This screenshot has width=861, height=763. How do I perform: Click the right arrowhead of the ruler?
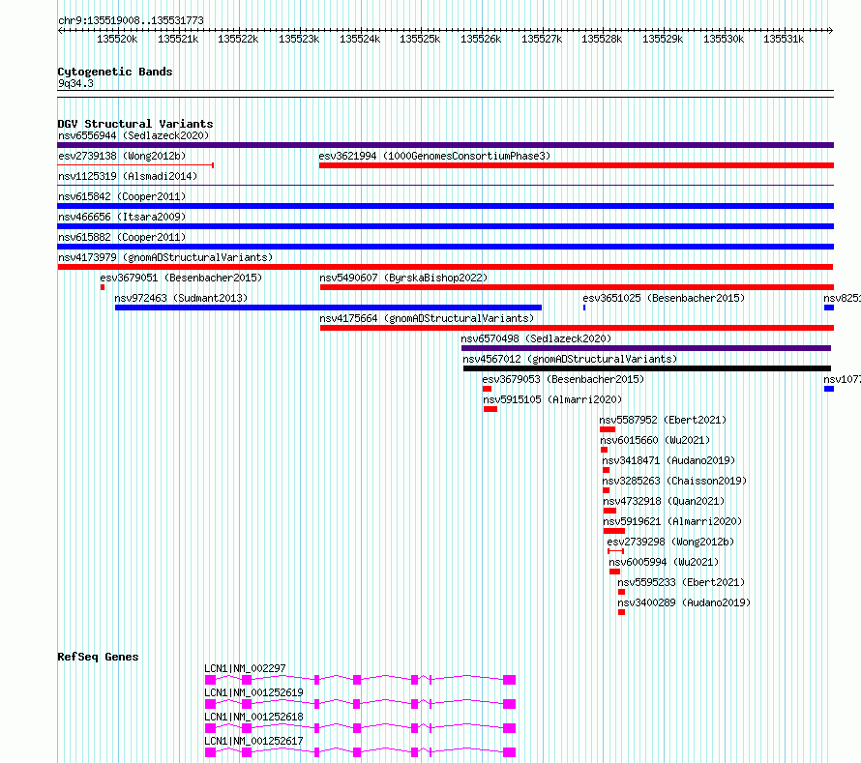point(830,30)
